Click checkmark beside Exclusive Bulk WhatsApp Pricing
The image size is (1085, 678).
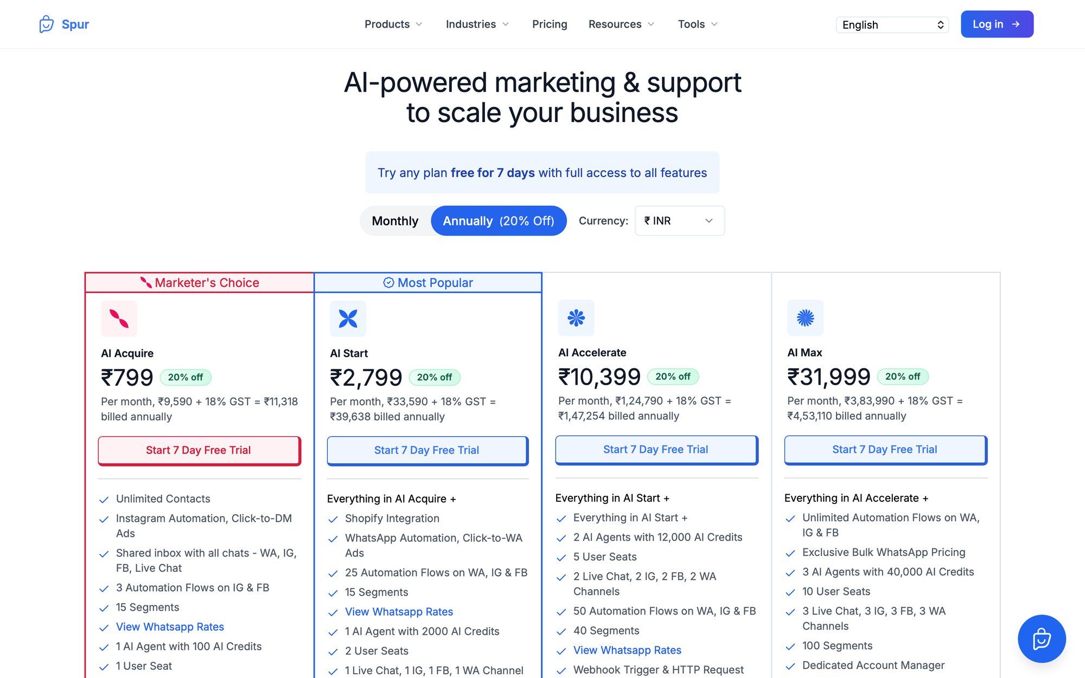point(790,553)
